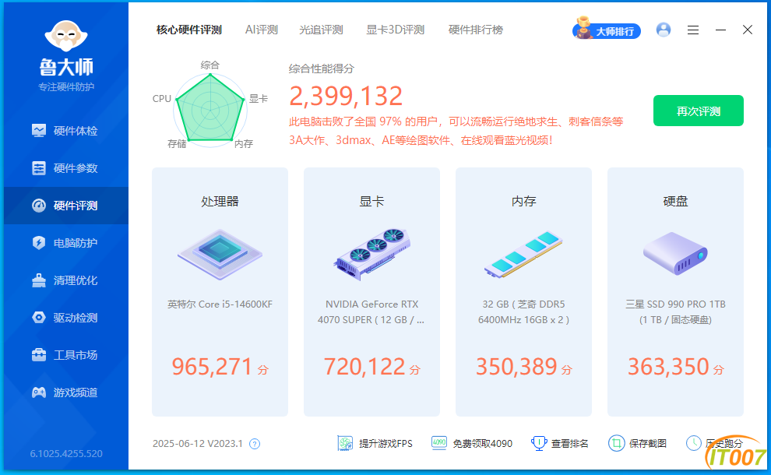
Task: Click the 提升游戏FPS link
Action: 375,444
